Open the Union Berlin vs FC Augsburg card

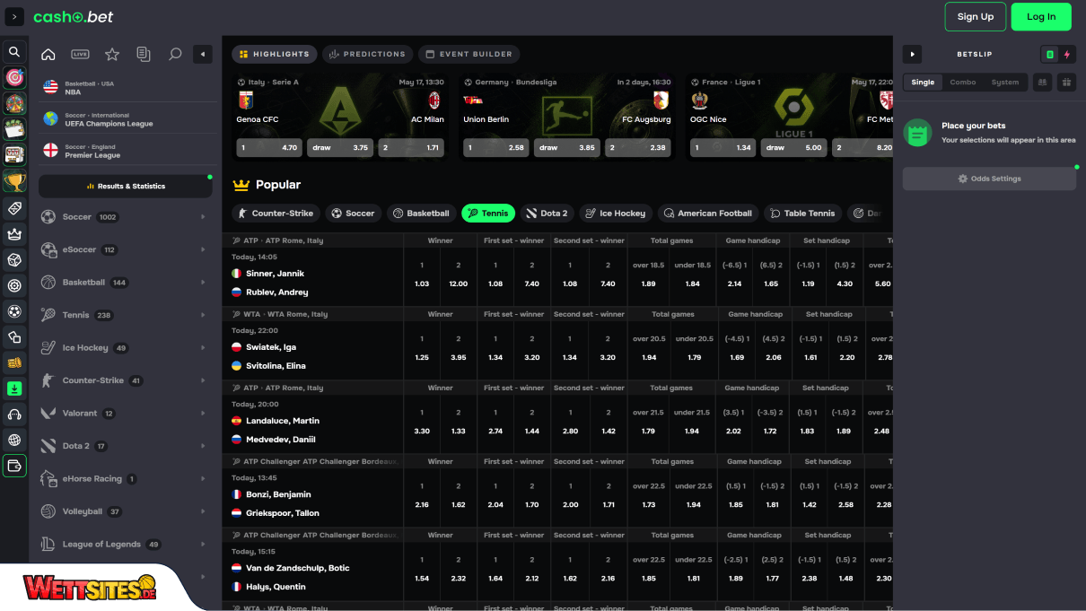[566, 117]
